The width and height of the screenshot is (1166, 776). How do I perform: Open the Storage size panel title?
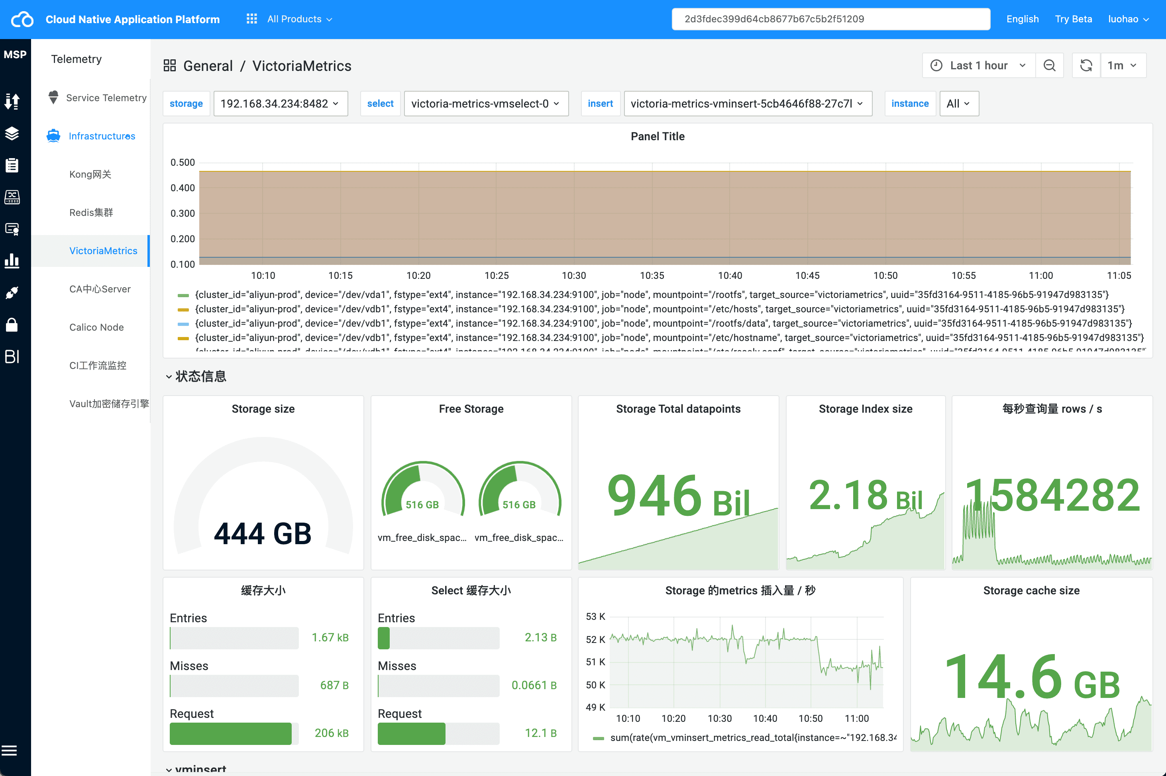(x=263, y=409)
